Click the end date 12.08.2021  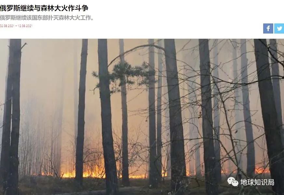[25, 26]
